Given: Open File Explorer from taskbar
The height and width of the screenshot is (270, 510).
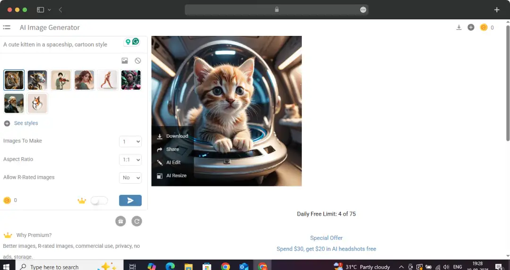Looking at the screenshot, I should 188,266.
